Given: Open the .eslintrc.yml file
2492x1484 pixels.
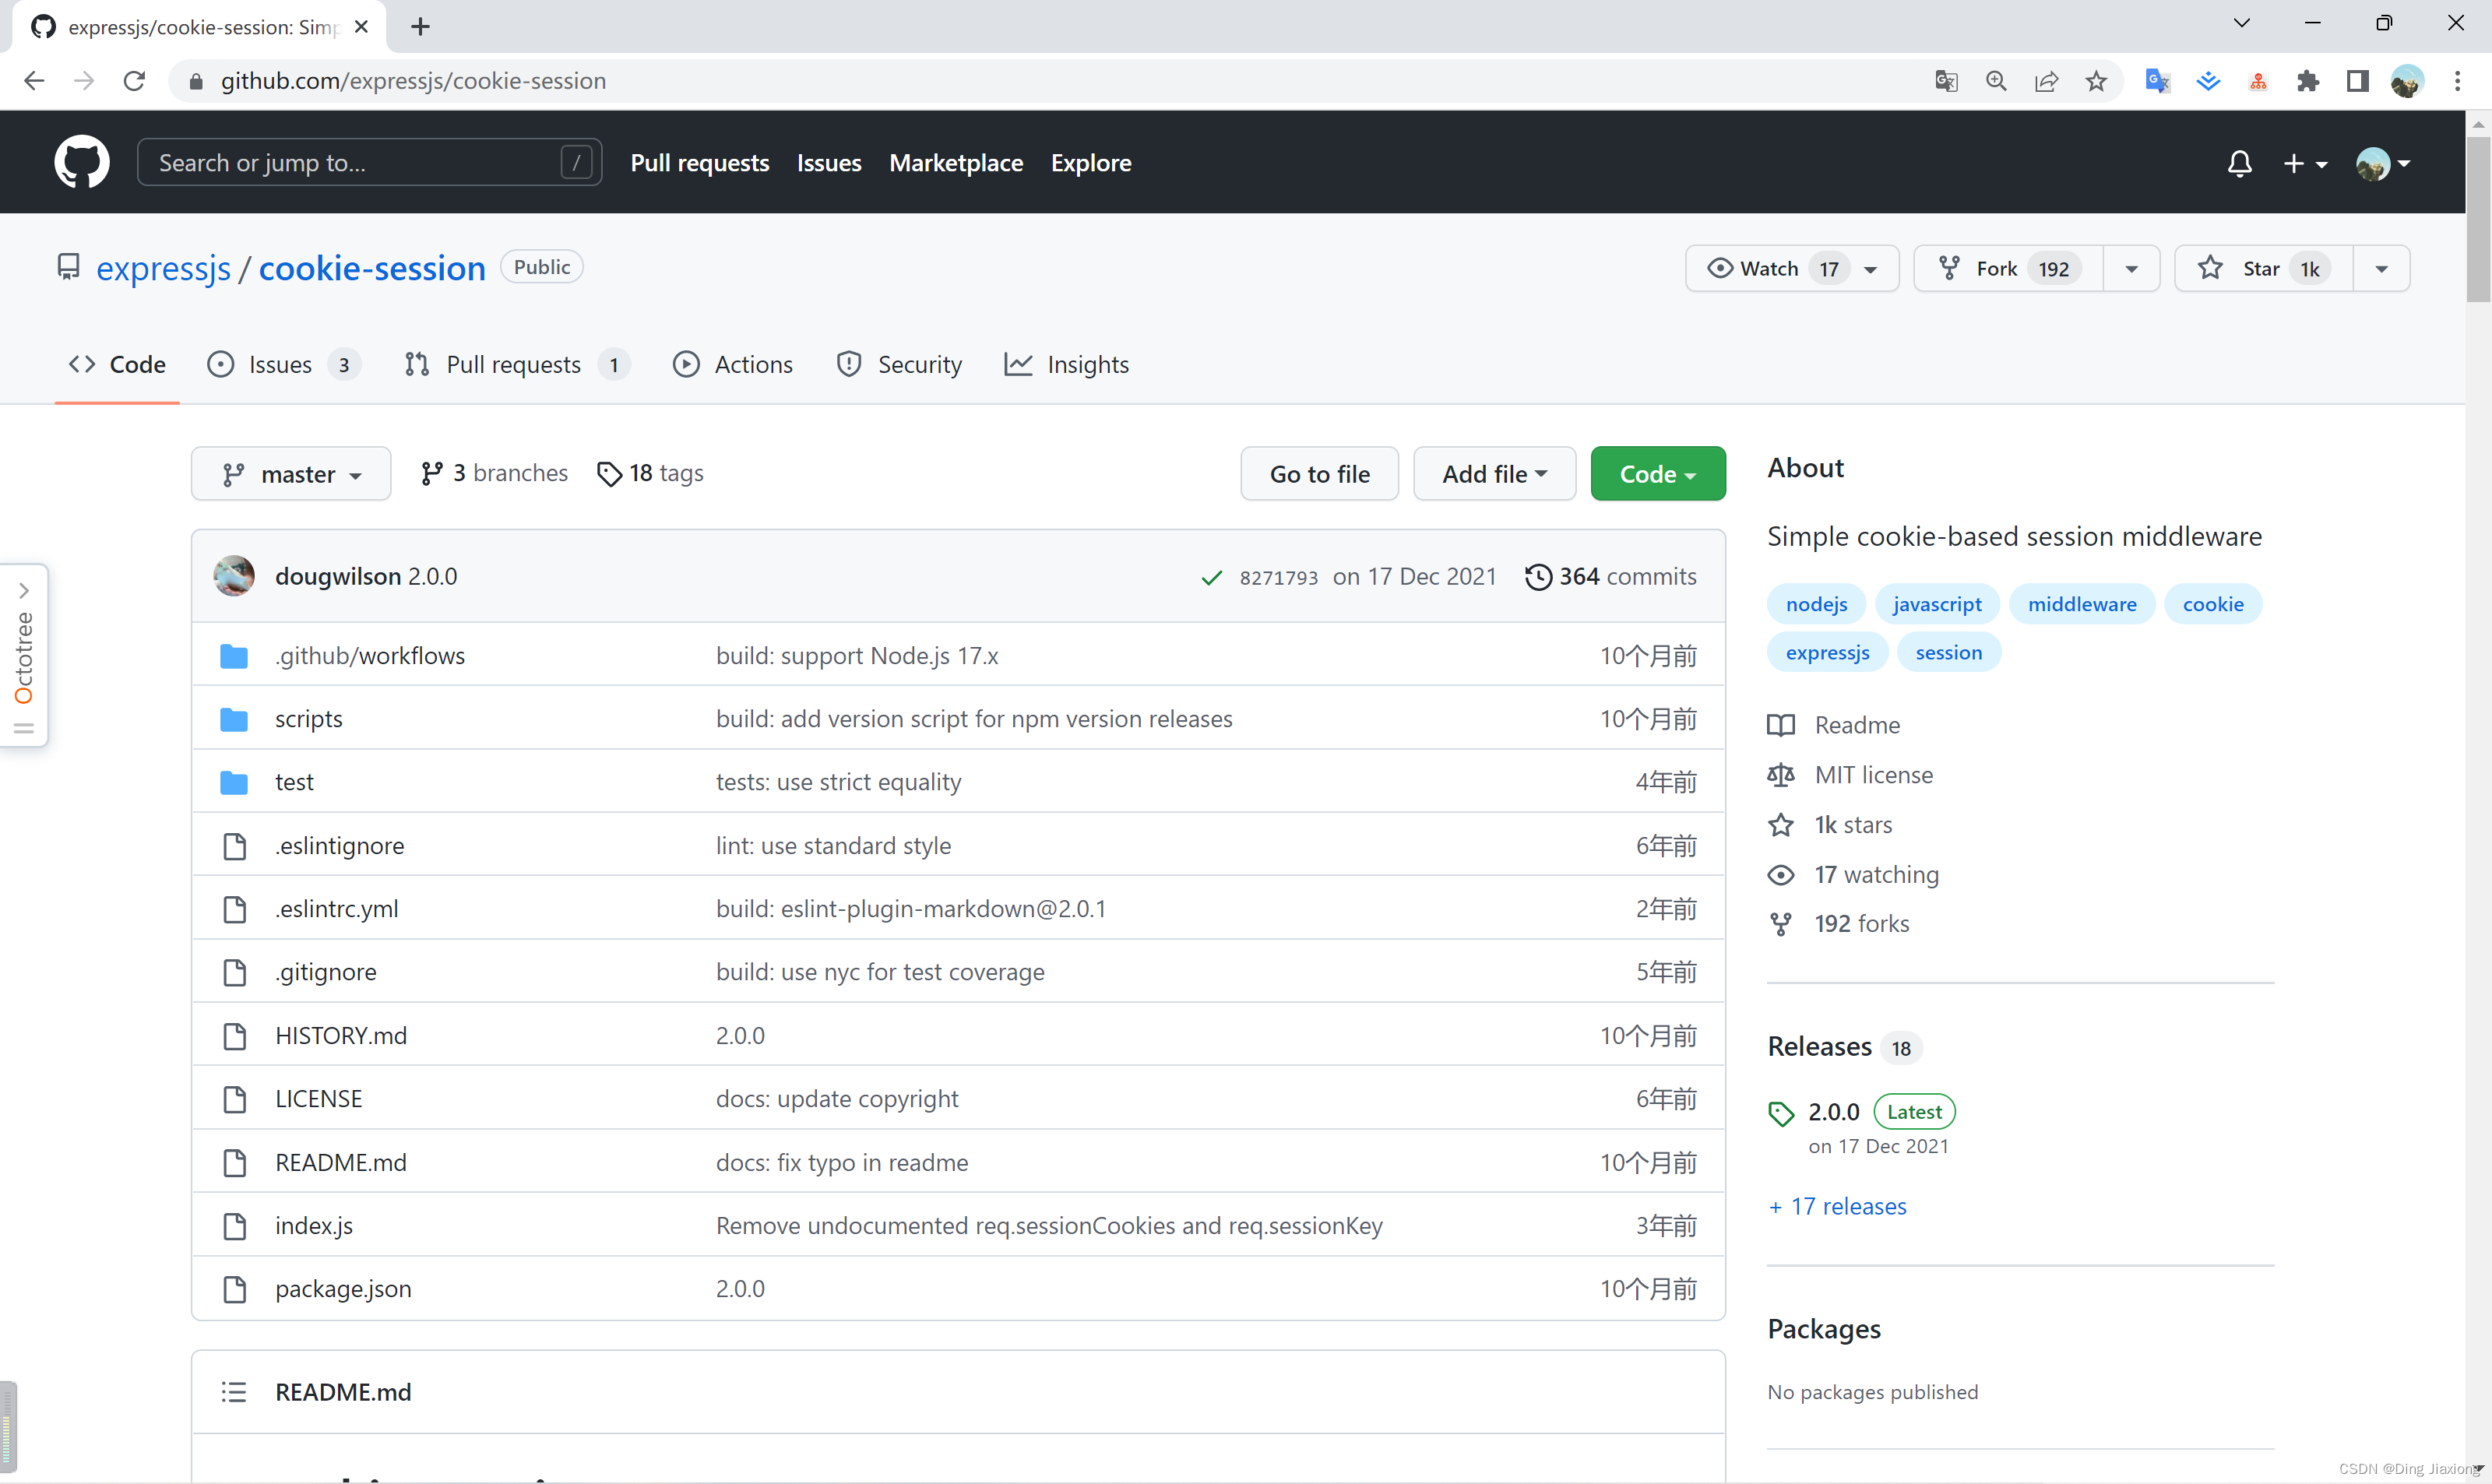Looking at the screenshot, I should [x=336, y=908].
